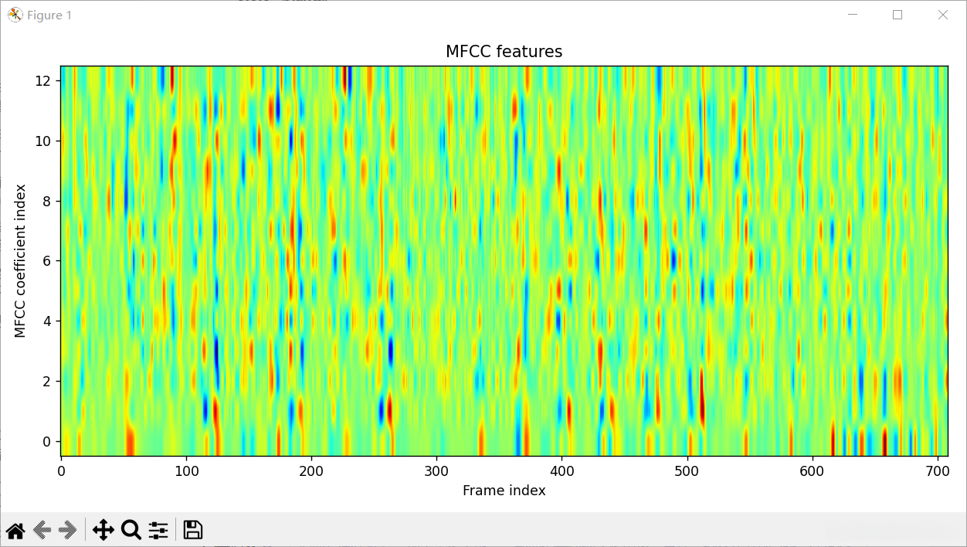Viewport: 967px width, 547px height.
Task: Go forward to the next view
Action: (68, 530)
